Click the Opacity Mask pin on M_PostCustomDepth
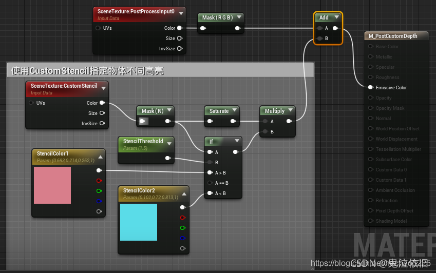Viewport: 436px width, 273px height. pos(370,108)
